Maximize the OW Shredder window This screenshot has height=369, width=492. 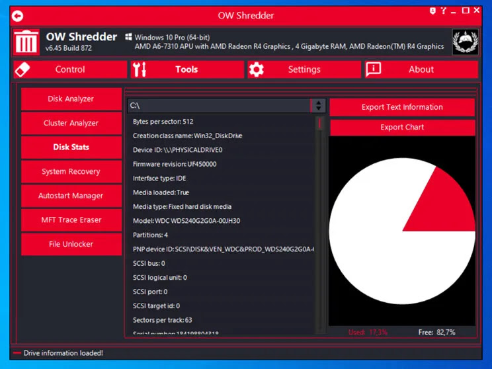point(466,11)
